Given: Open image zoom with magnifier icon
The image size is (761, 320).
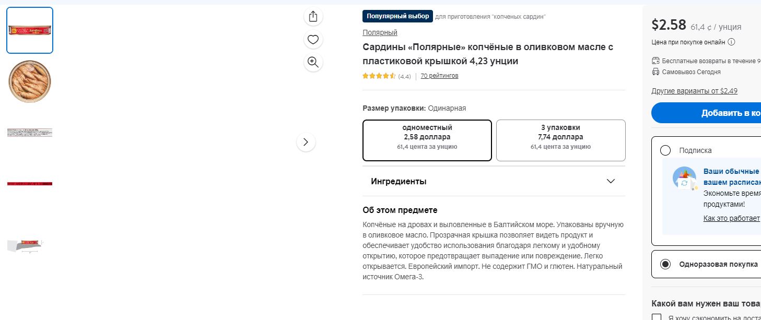Looking at the screenshot, I should point(313,62).
